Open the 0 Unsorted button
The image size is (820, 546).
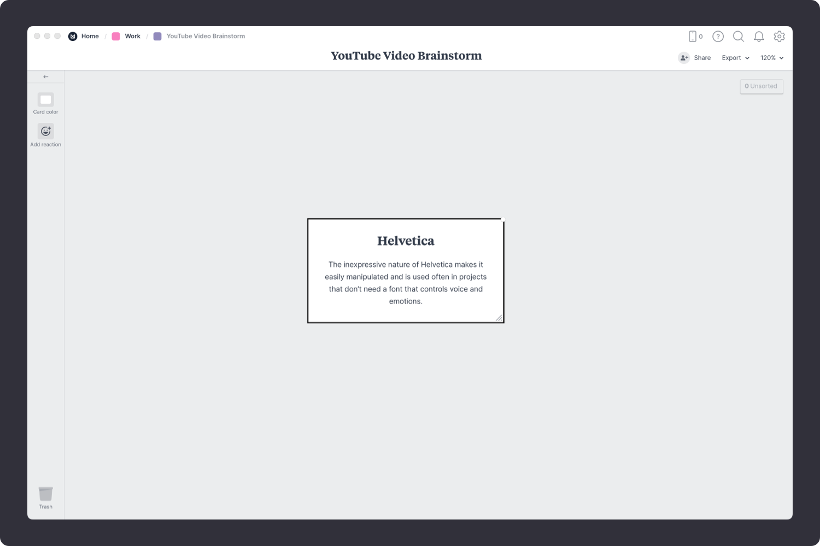point(761,86)
